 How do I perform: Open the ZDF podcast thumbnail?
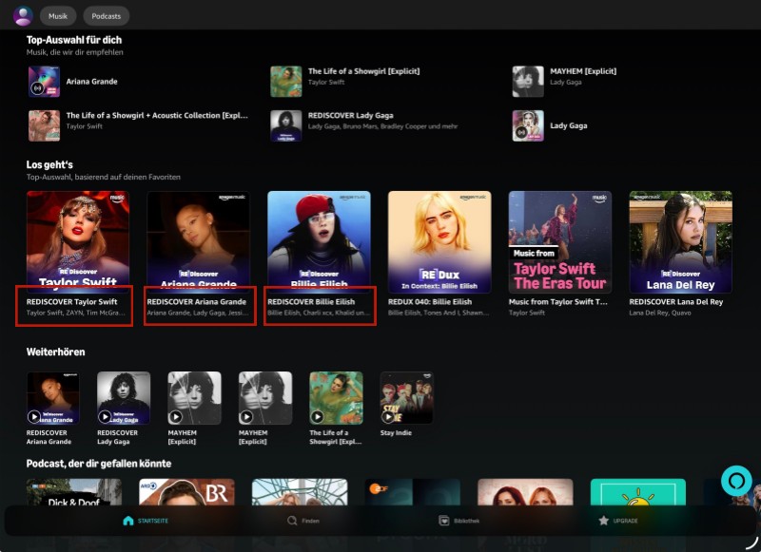pyautogui.click(x=413, y=492)
